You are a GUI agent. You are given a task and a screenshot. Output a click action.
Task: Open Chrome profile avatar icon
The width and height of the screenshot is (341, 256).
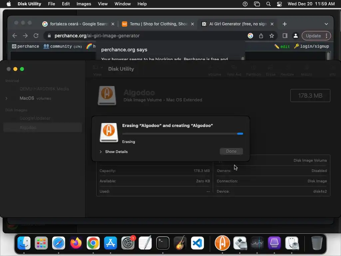(x=296, y=36)
